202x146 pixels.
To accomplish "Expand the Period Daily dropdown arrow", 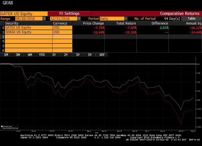I will coord(126,18).
